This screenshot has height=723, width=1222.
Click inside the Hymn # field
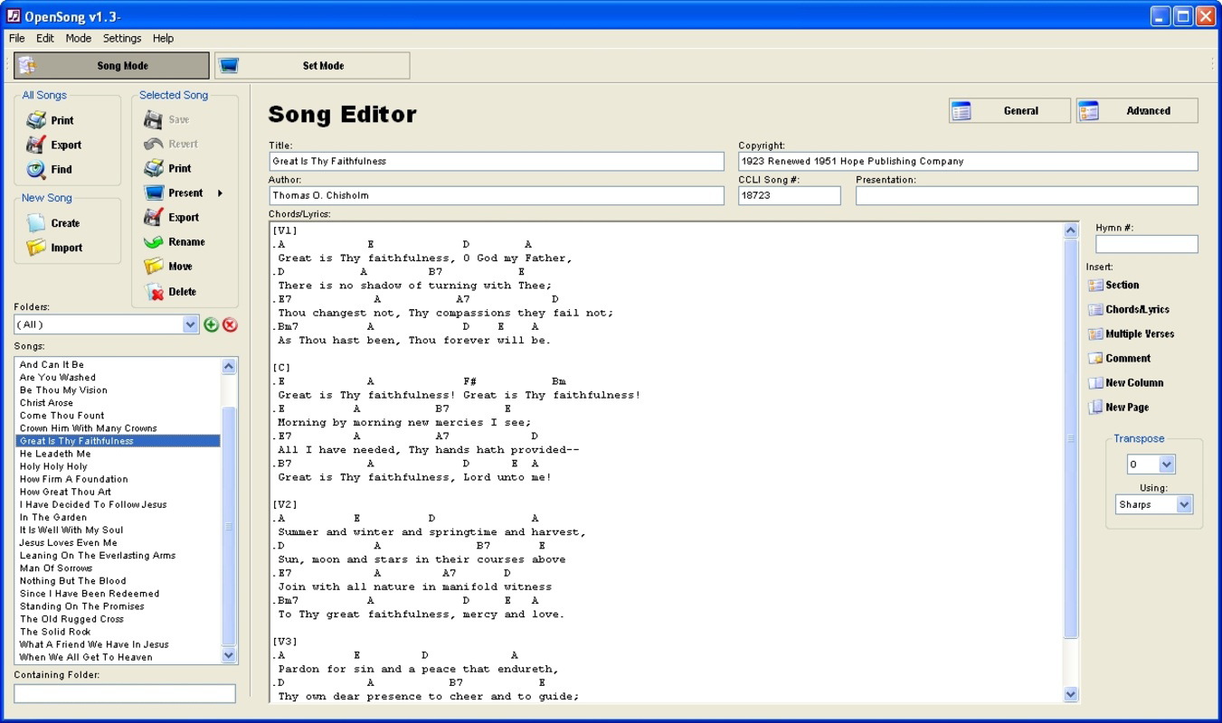[1146, 244]
